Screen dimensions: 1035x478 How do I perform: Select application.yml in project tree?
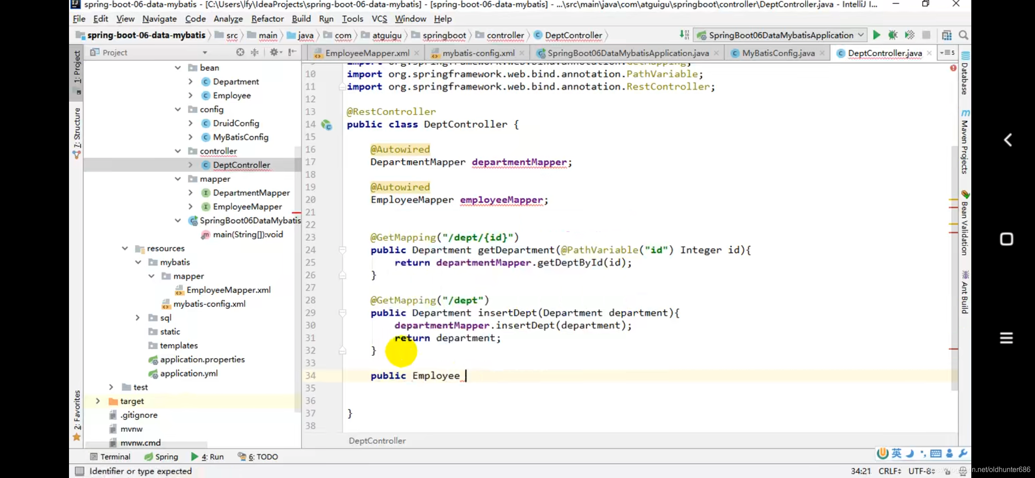pos(188,373)
